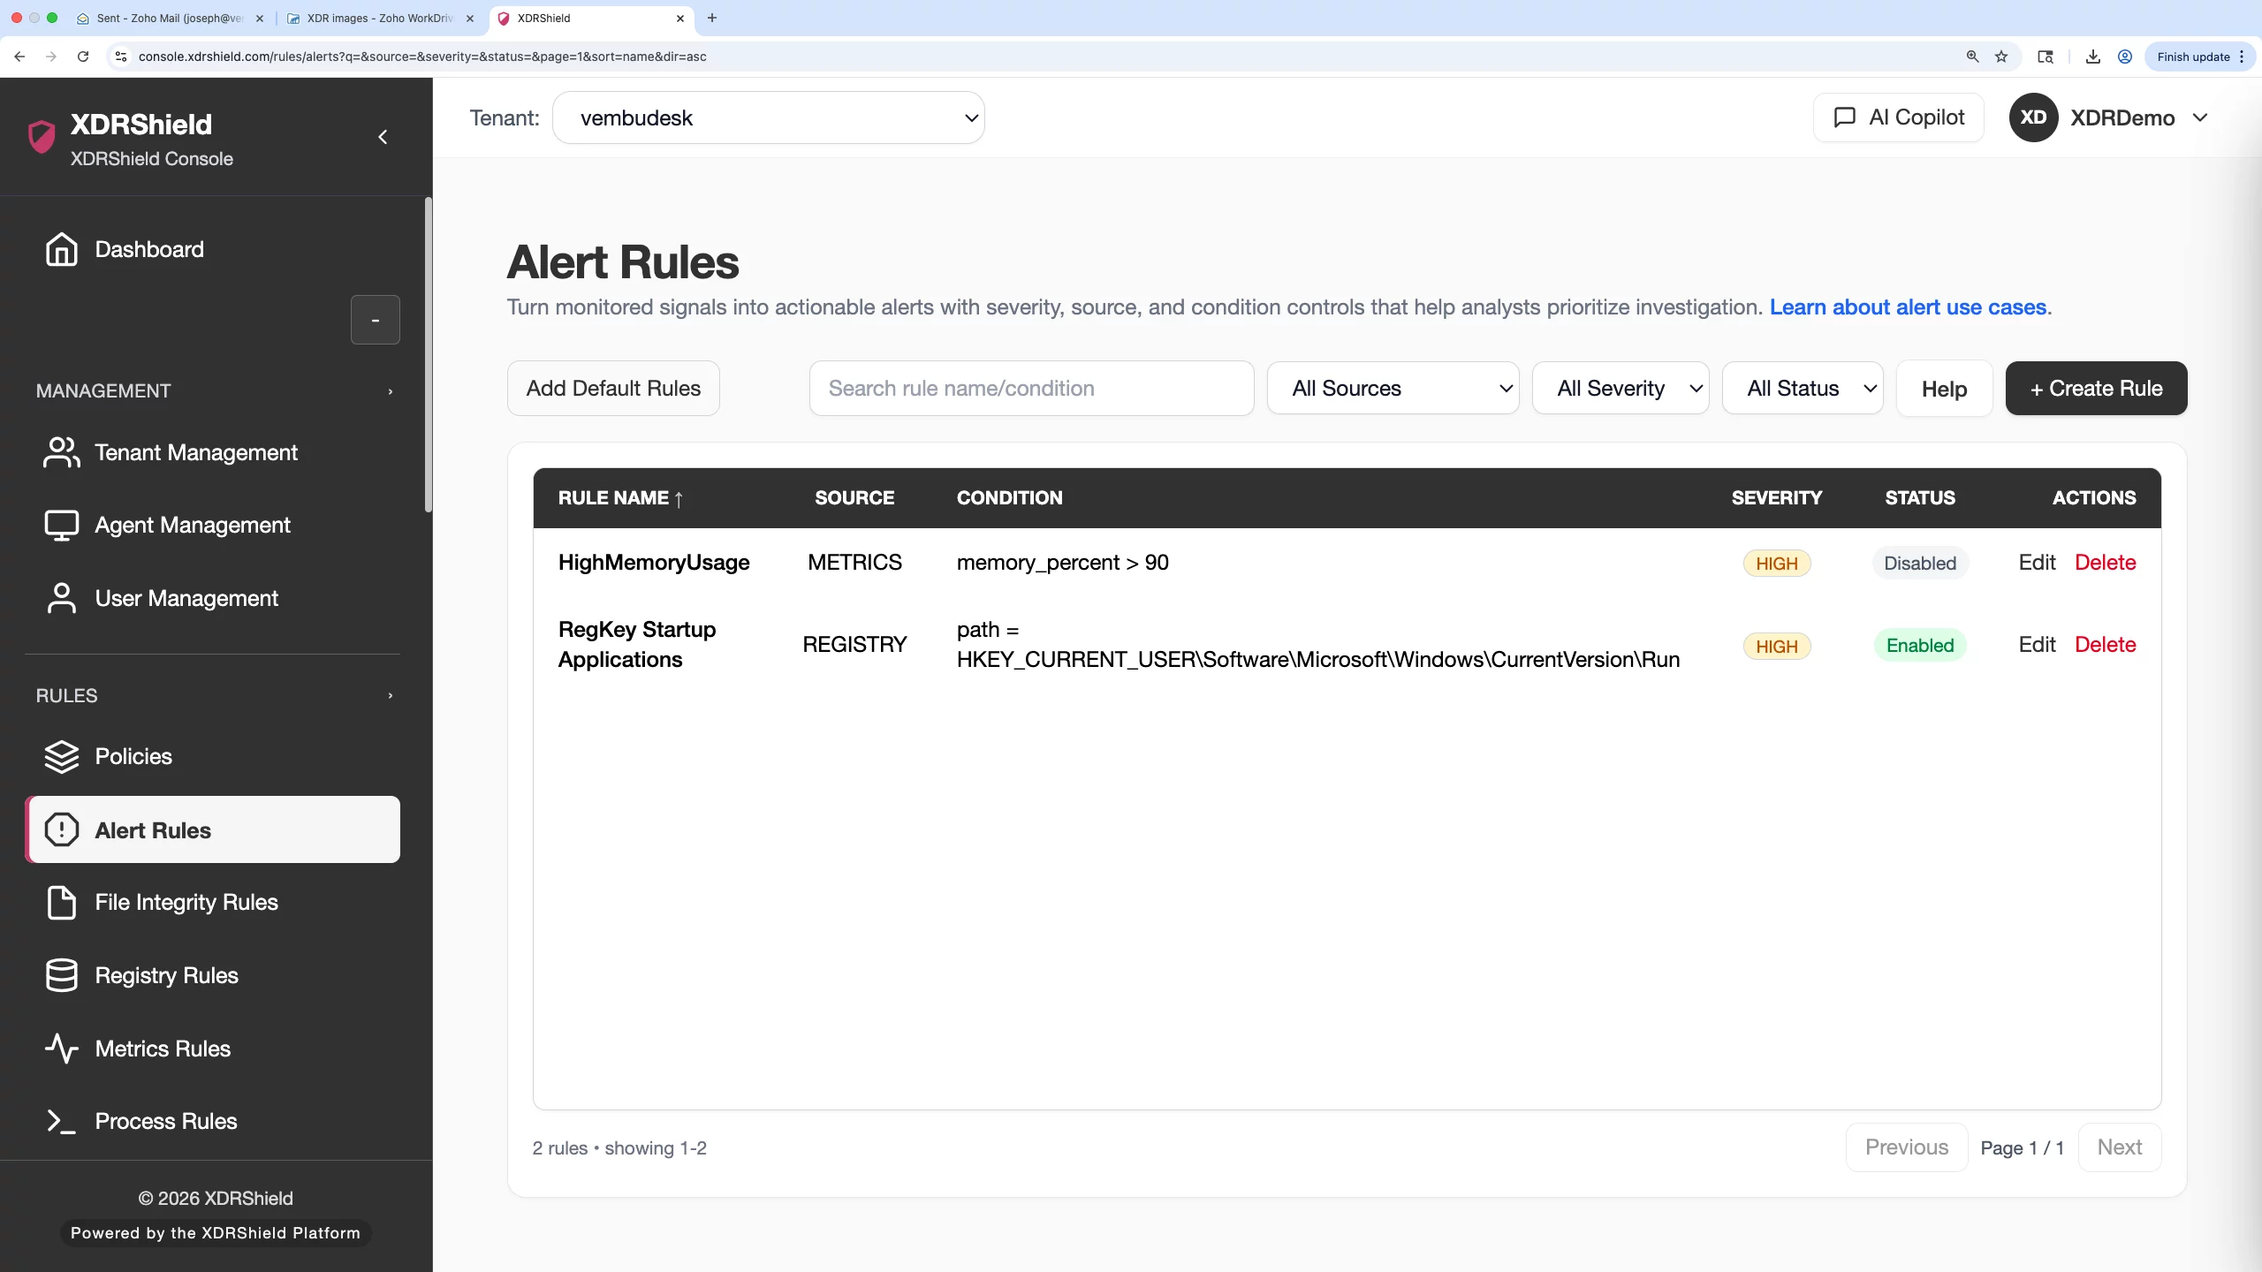Open the Tenant vembudesk dropdown
The width and height of the screenshot is (2262, 1272).
[769, 117]
